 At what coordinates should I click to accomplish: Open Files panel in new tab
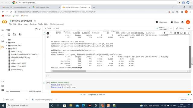pyautogui.click(x=36, y=29)
